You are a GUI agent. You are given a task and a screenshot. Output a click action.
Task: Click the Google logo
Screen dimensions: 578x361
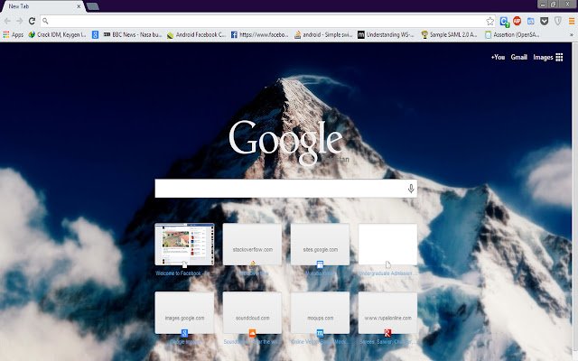coord(286,142)
